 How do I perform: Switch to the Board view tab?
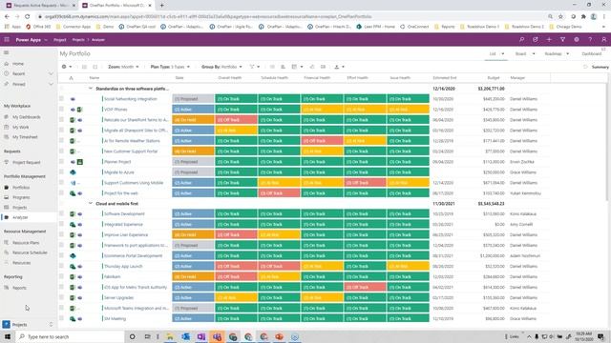(520, 54)
